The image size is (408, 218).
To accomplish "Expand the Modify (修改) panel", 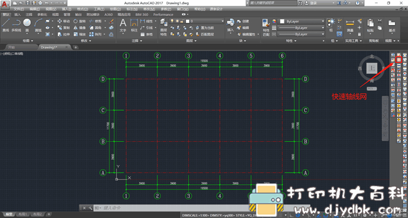I will point(86,41).
